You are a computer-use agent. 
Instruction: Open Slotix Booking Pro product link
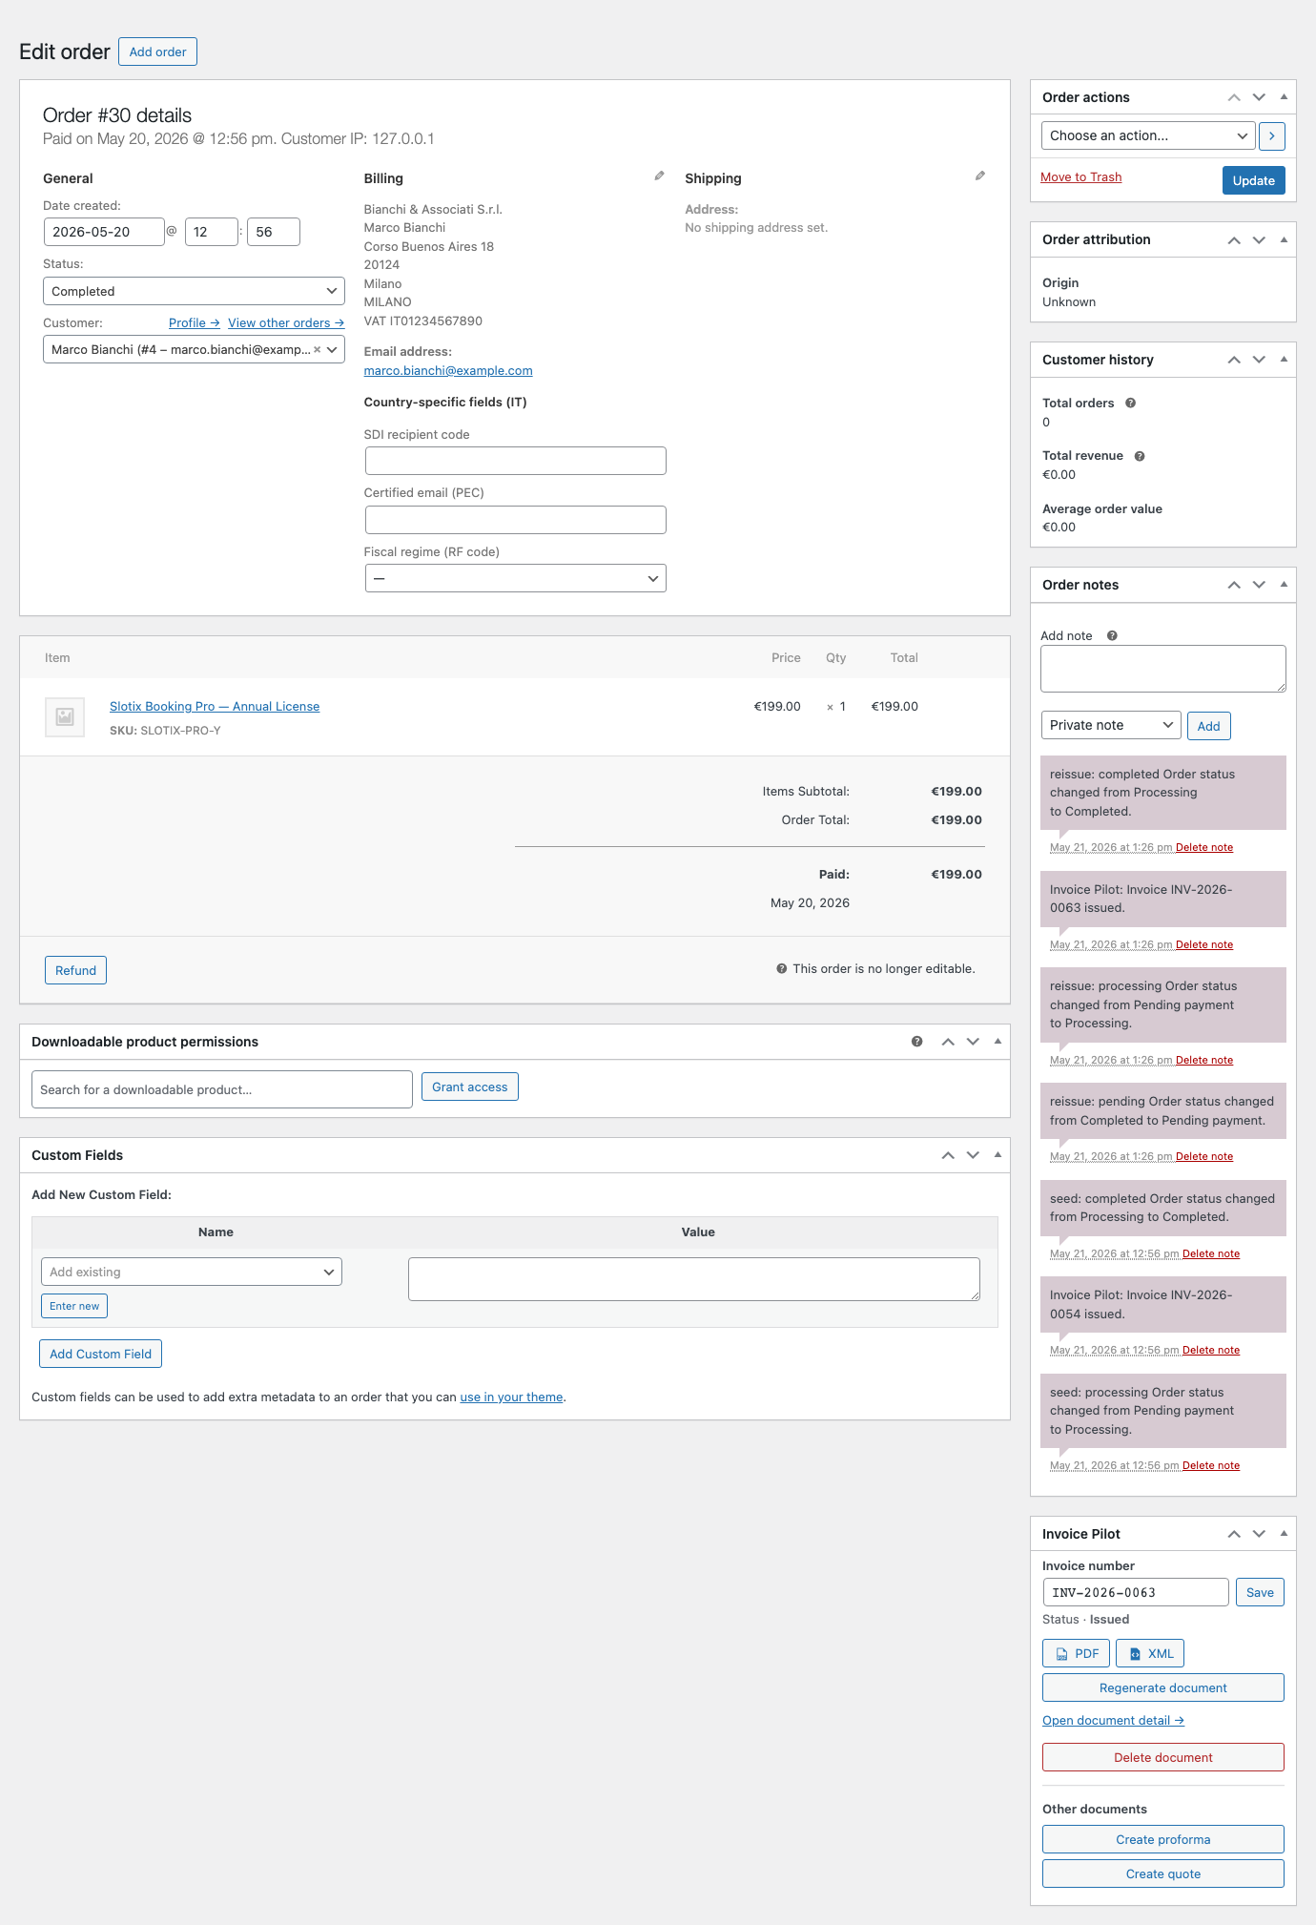pos(215,707)
